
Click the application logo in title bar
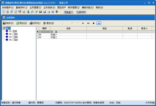[x=3, y=3]
